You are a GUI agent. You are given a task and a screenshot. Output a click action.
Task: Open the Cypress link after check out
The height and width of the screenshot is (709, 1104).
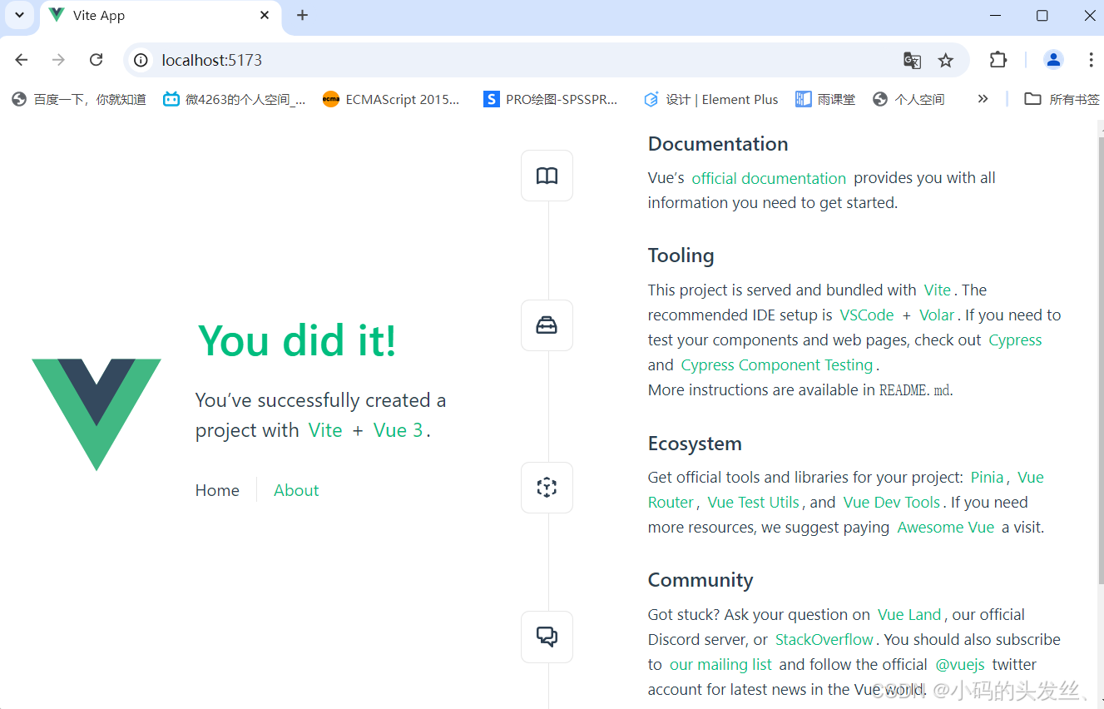click(x=1015, y=340)
